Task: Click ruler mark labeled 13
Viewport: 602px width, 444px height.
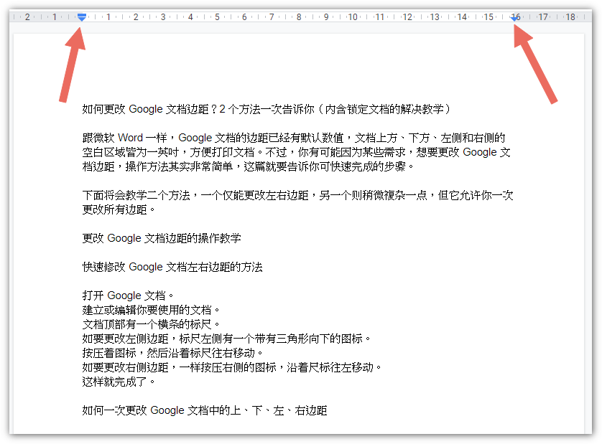Action: [435, 17]
